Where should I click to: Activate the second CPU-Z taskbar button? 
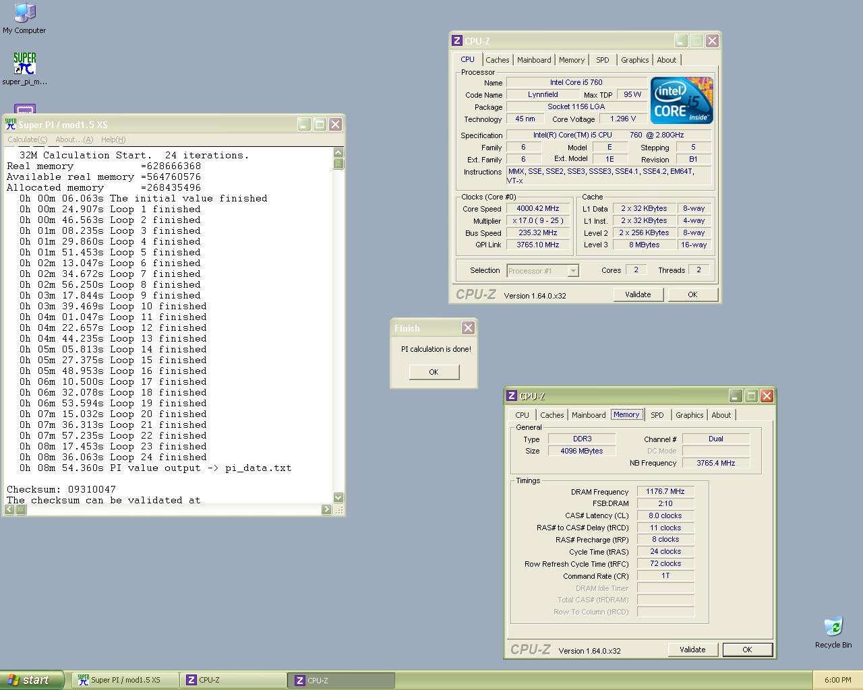tap(342, 680)
